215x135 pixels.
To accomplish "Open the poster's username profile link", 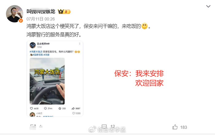I will 41,12.
